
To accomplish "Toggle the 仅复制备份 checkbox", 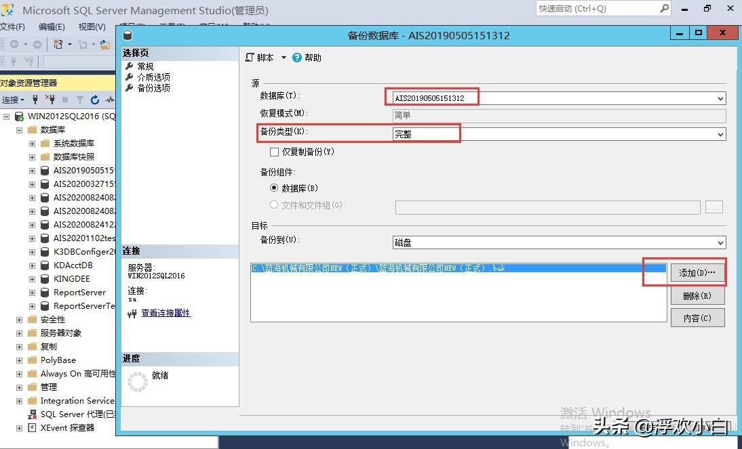I will pyautogui.click(x=274, y=152).
